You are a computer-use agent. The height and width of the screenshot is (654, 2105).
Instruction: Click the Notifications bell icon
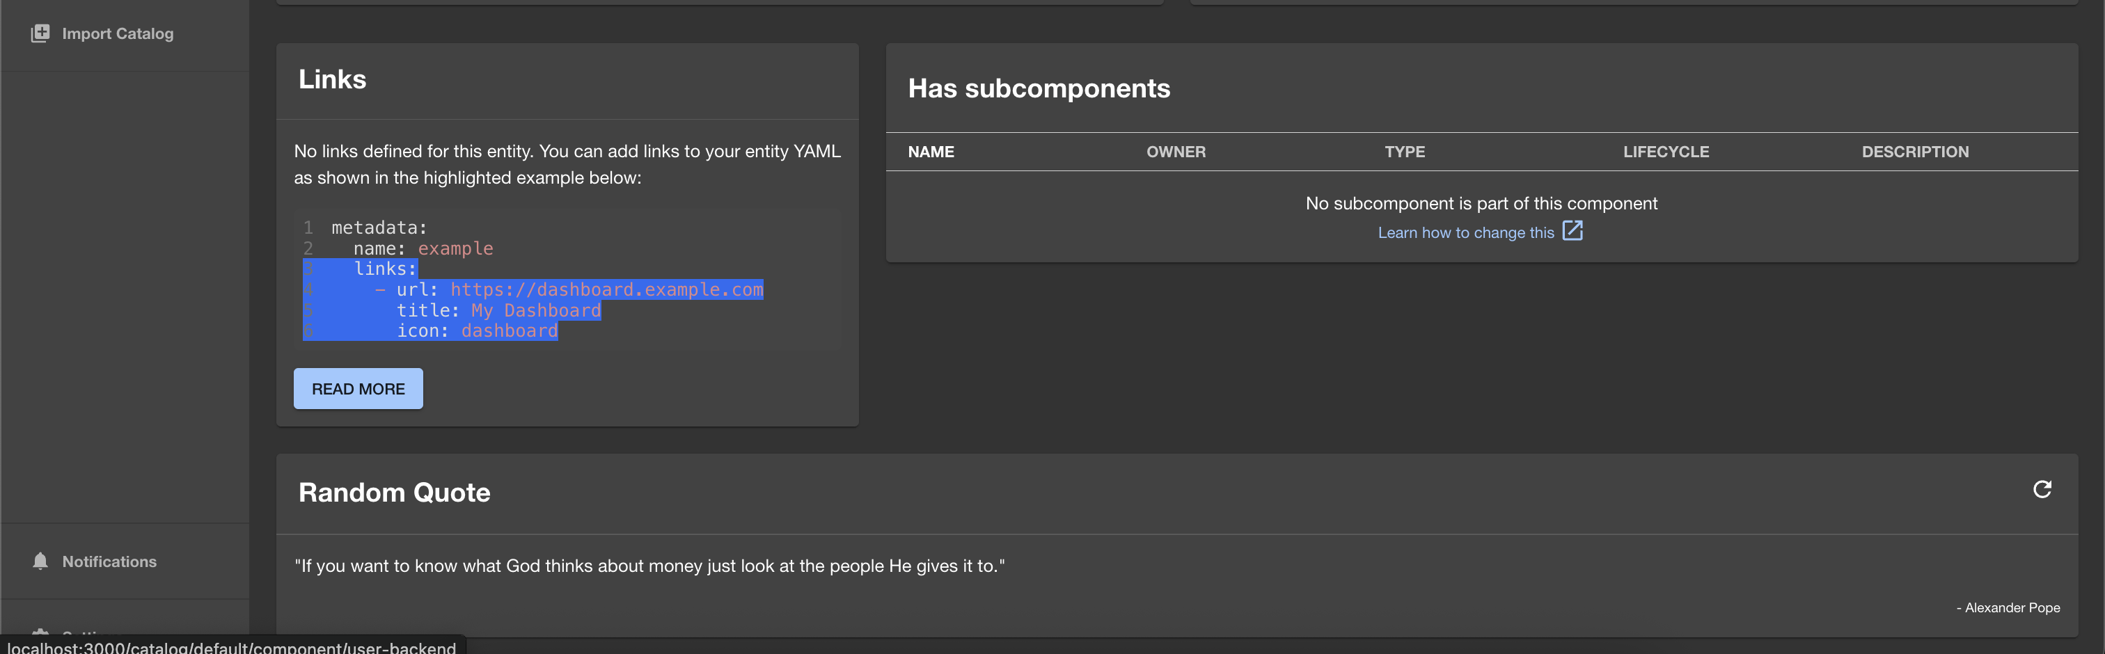pyautogui.click(x=40, y=561)
